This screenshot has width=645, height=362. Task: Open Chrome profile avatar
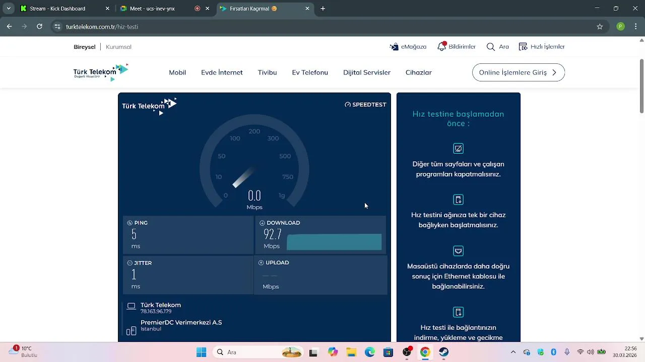tap(620, 27)
